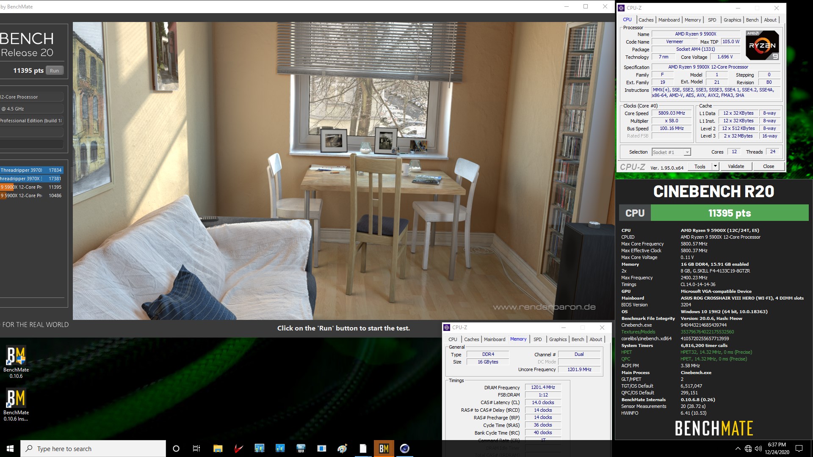
Task: Select the Threadripper 3970 17834 ranking row
Action: pos(32,170)
